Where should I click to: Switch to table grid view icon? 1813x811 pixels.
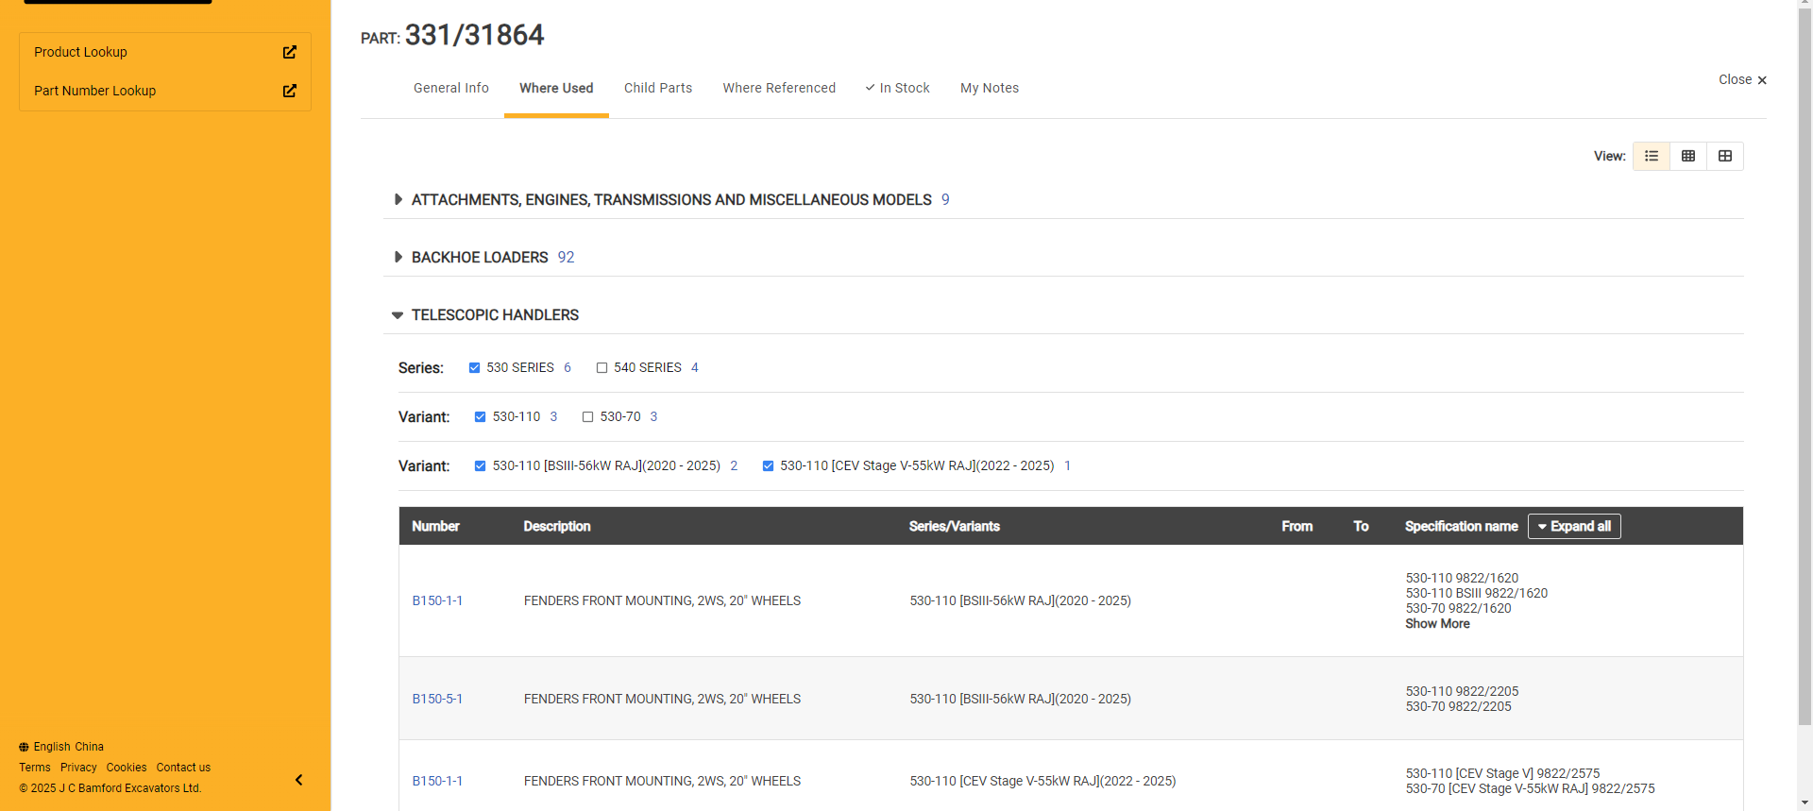tap(1688, 156)
